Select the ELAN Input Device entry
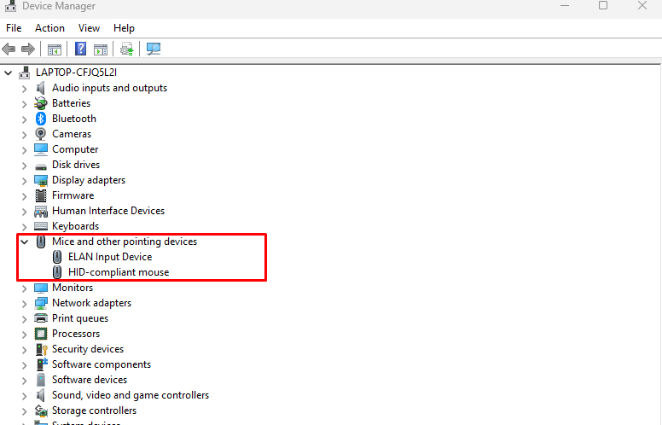Viewport: 662px width, 425px height. coord(110,257)
